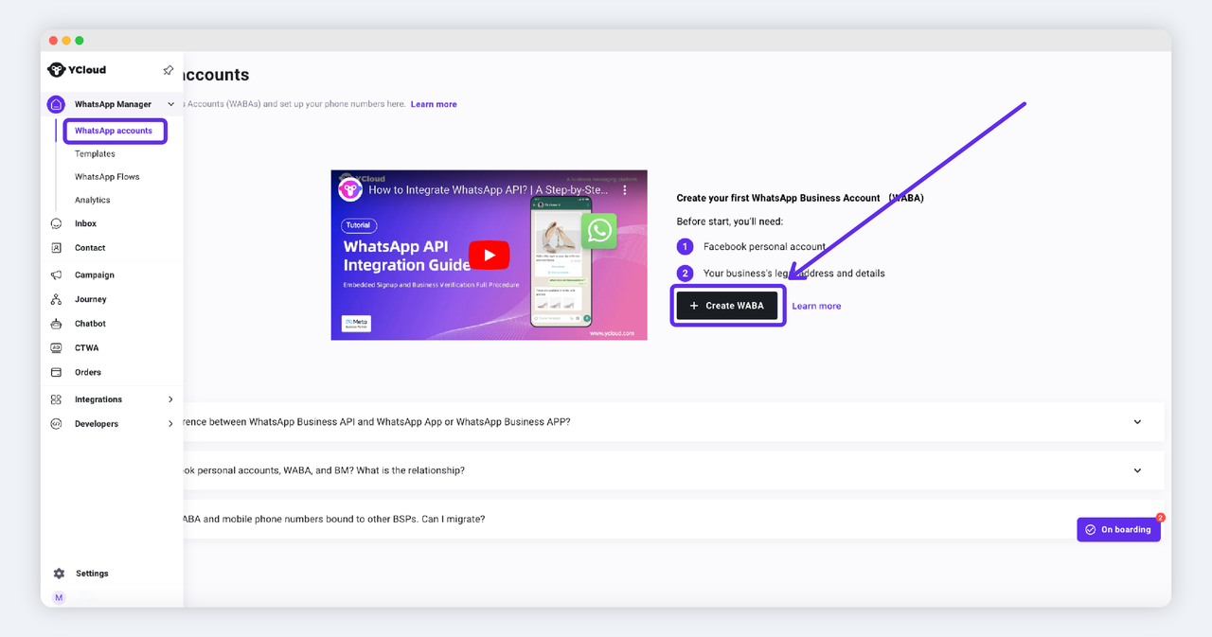Open the Chatbot icon

click(57, 324)
